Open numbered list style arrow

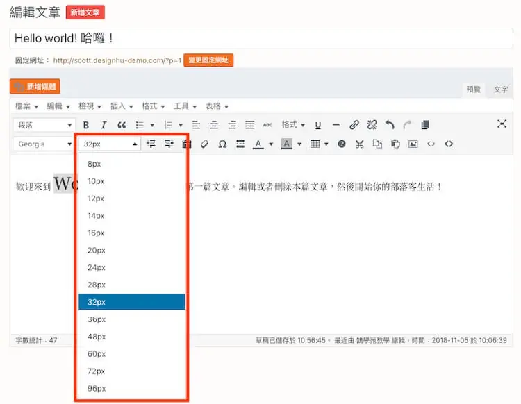point(181,125)
